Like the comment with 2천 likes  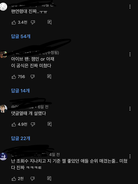(x=14, y=179)
